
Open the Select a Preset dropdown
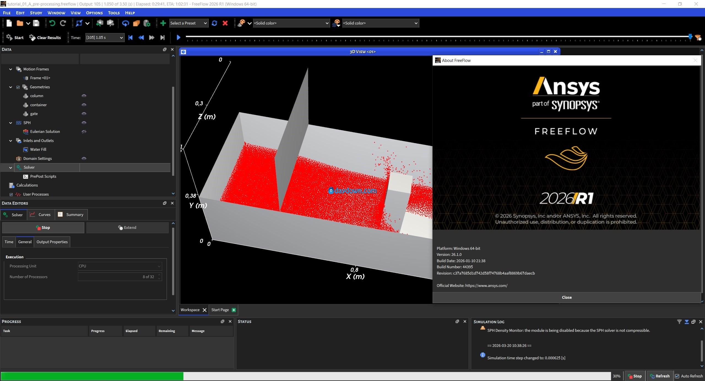click(189, 23)
